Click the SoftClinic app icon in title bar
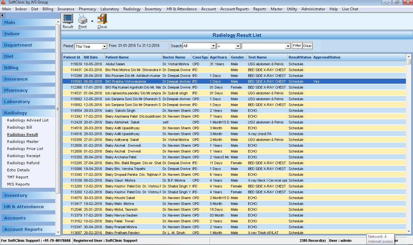This screenshot has width=413, height=245. coord(4,2)
